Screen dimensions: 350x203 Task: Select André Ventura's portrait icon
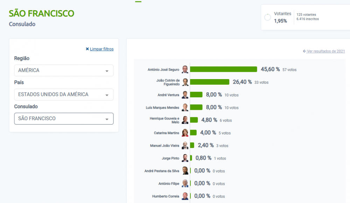[x=185, y=95]
